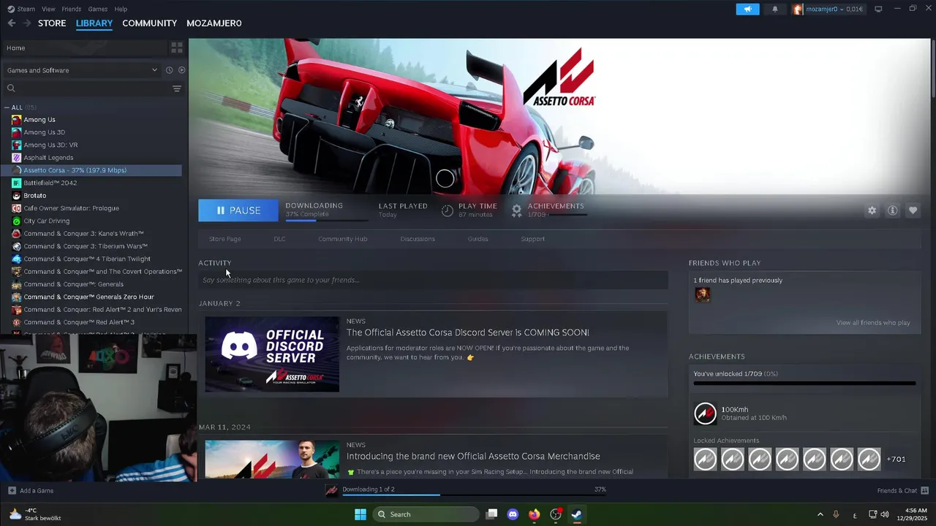Open the Guides link
The width and height of the screenshot is (936, 526).
pos(478,239)
